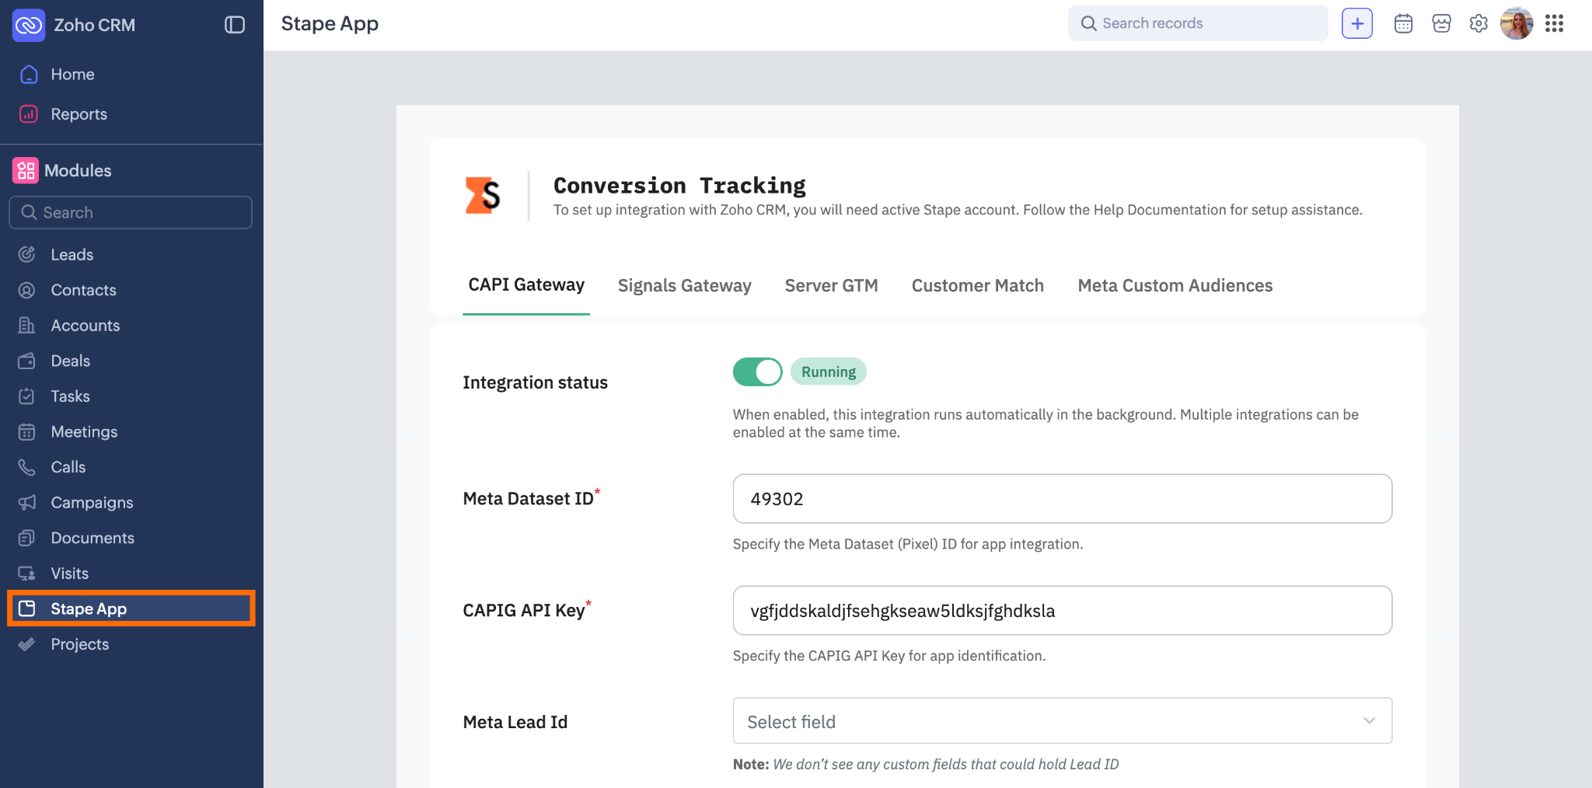Click the Visits icon in sidebar
The height and width of the screenshot is (788, 1592).
[x=27, y=574]
